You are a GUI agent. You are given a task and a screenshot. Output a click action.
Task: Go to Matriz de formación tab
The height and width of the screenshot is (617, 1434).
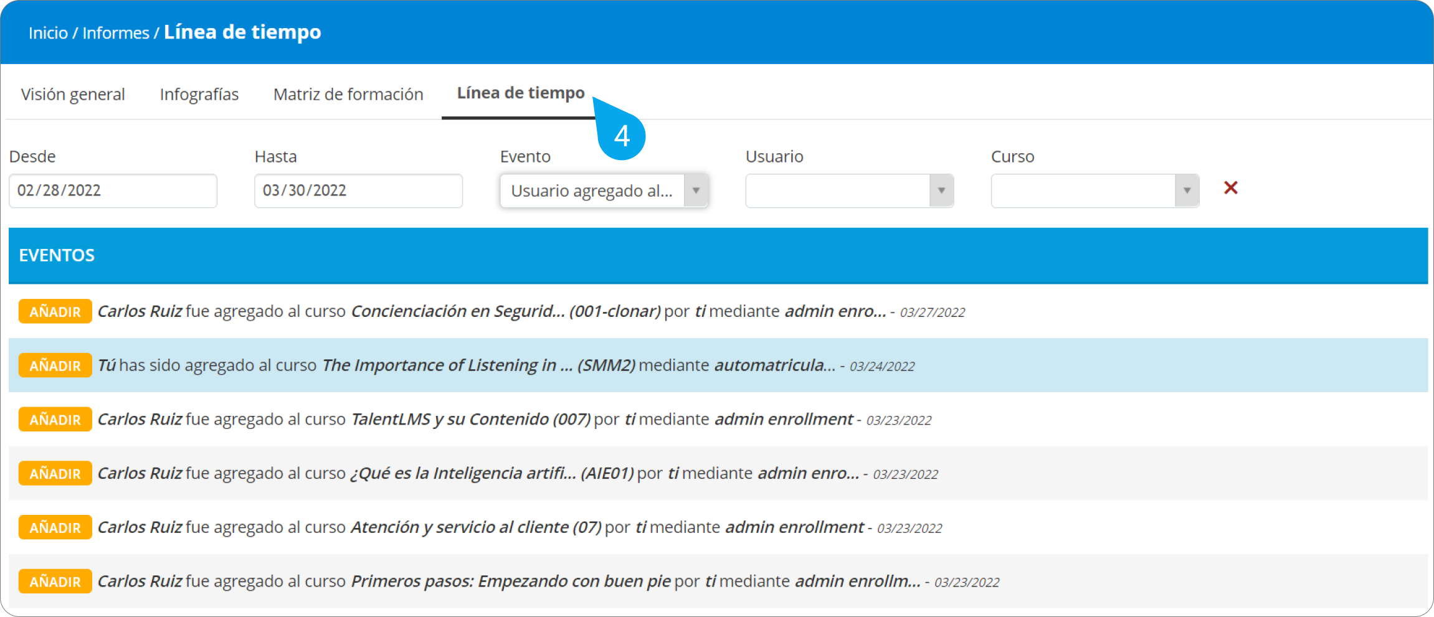pos(348,95)
